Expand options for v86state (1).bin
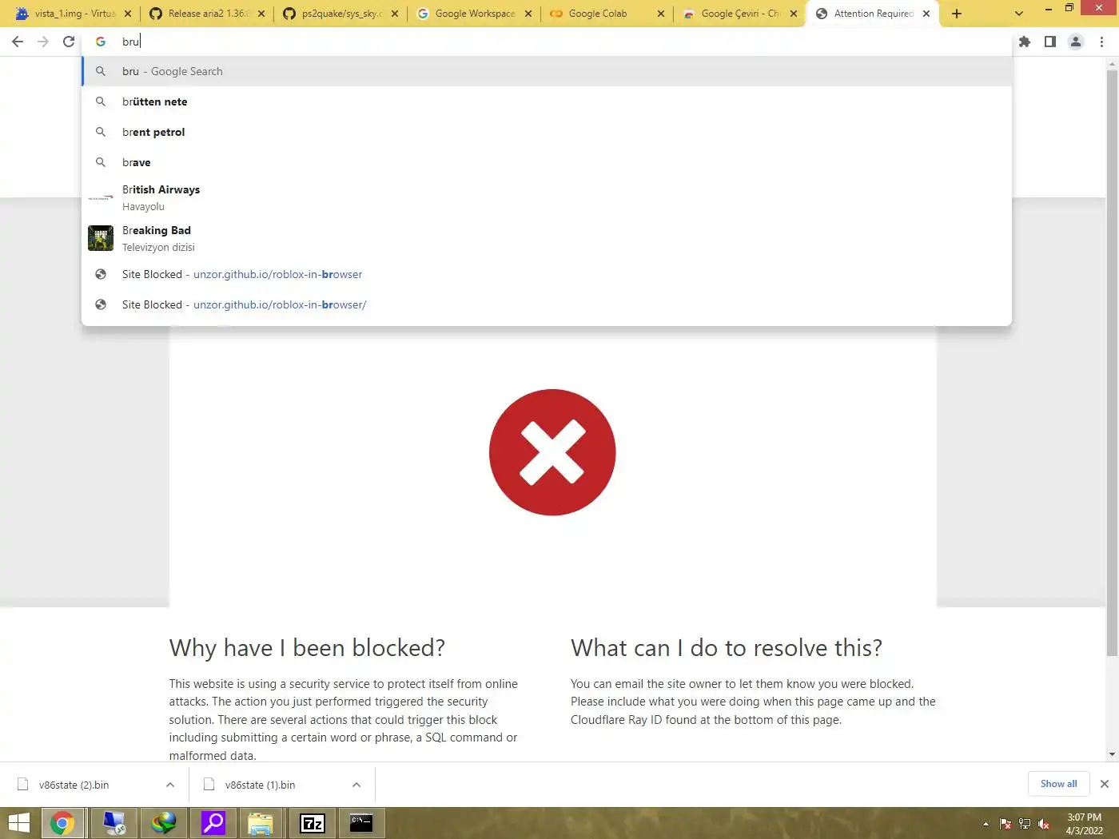The width and height of the screenshot is (1119, 839). [356, 785]
